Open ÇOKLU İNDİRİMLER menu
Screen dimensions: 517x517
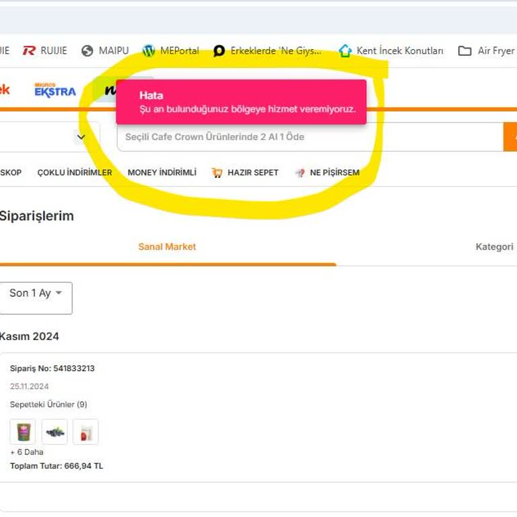click(75, 172)
